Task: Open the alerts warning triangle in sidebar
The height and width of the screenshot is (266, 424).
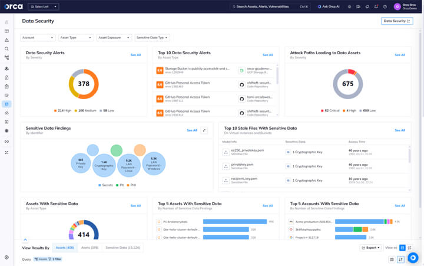Action: [x=6, y=40]
